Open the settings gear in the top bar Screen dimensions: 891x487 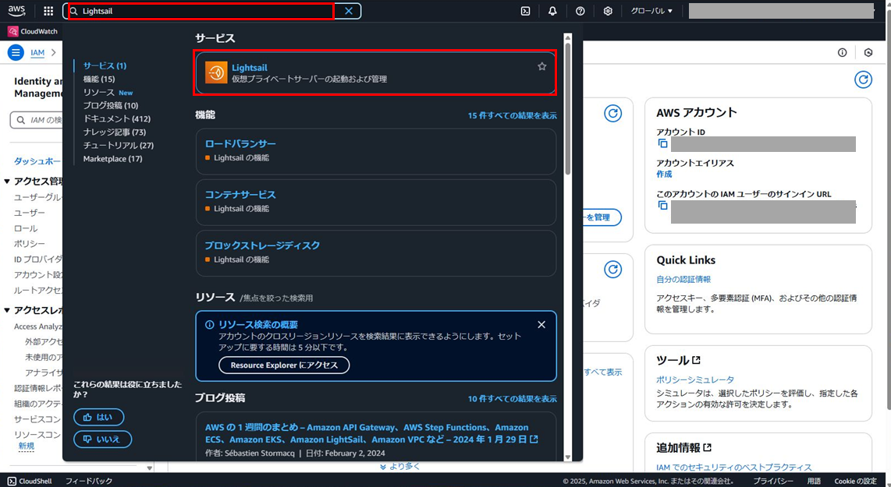[x=608, y=11]
